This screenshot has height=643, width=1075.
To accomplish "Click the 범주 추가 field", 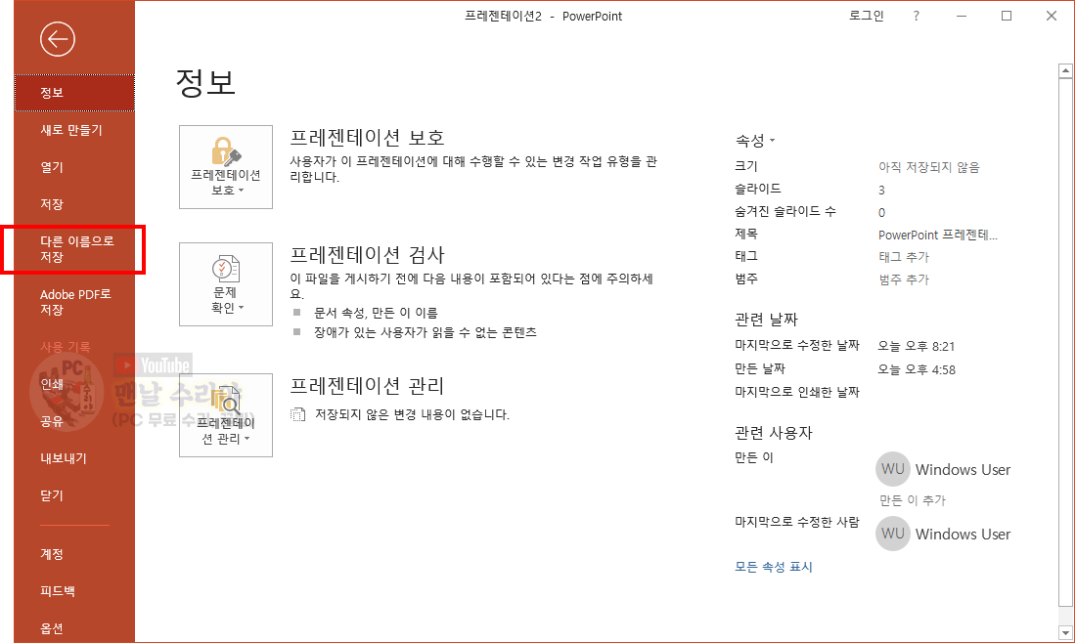I will pyautogui.click(x=904, y=279).
